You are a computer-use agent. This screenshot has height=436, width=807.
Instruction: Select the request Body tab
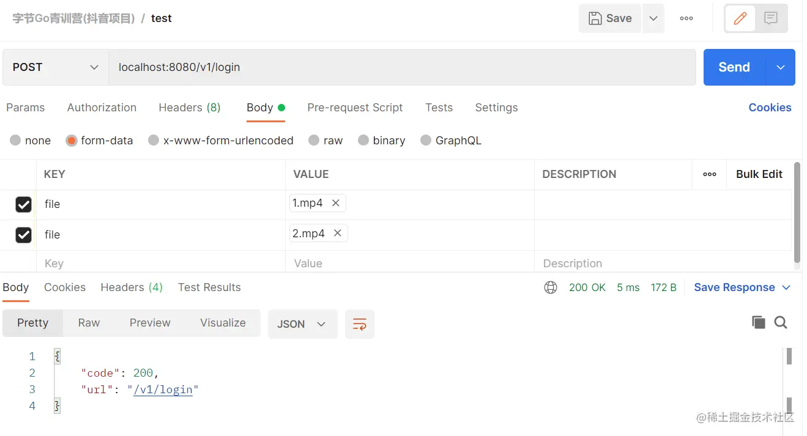(x=266, y=108)
